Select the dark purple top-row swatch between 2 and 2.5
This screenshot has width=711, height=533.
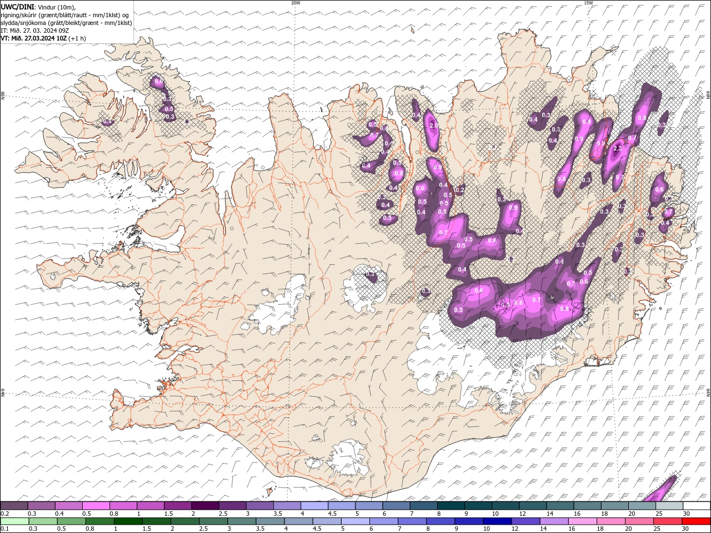tap(205, 506)
